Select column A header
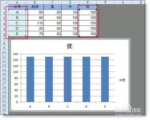150x120 pixels. click(x=17, y=2)
